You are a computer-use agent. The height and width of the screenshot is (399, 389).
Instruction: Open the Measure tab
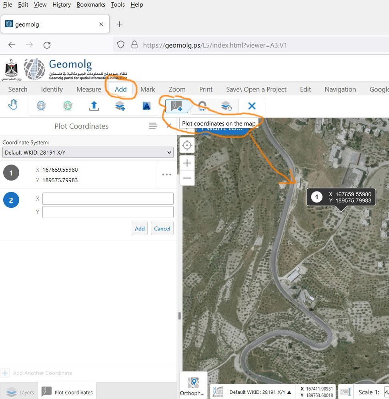tap(88, 89)
